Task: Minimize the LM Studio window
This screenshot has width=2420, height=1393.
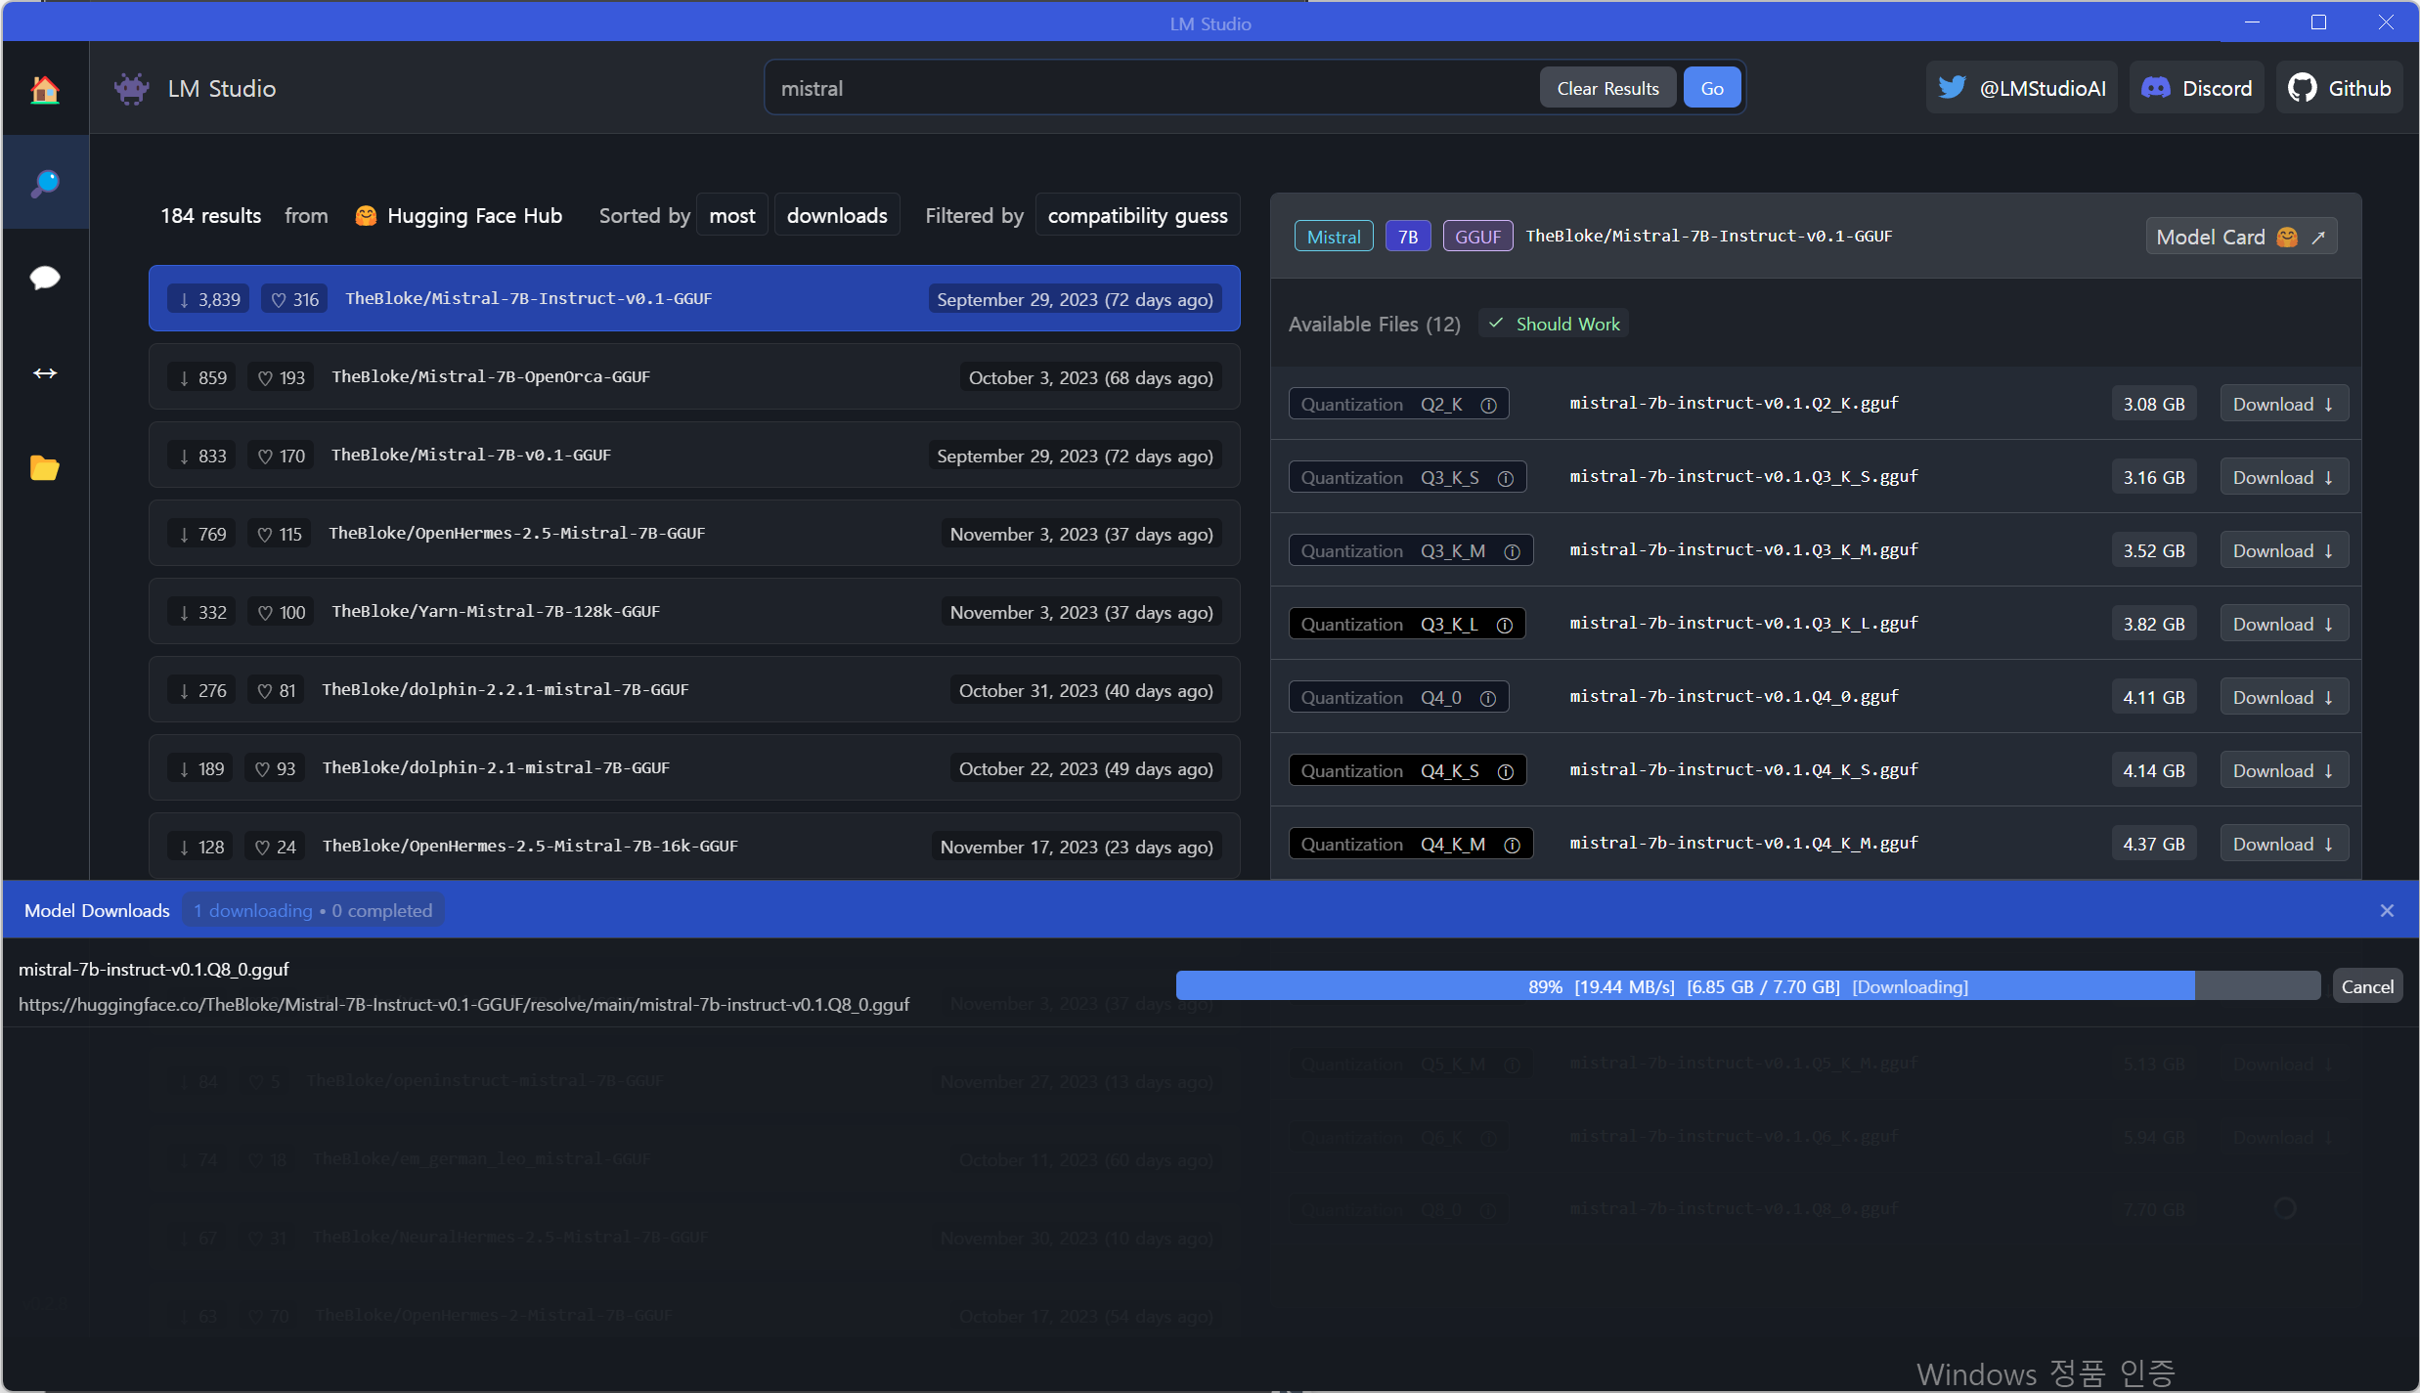Action: [x=2252, y=22]
